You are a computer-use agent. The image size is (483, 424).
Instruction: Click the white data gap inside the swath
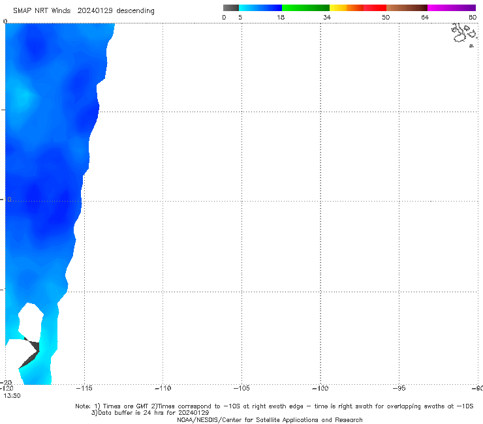[x=30, y=321]
